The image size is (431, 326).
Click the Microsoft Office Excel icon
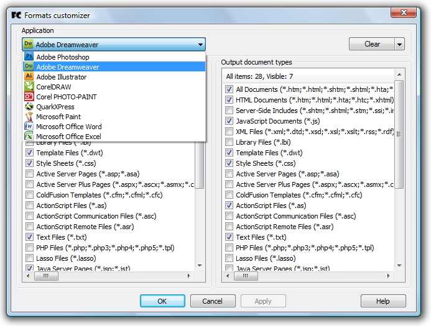(x=29, y=136)
